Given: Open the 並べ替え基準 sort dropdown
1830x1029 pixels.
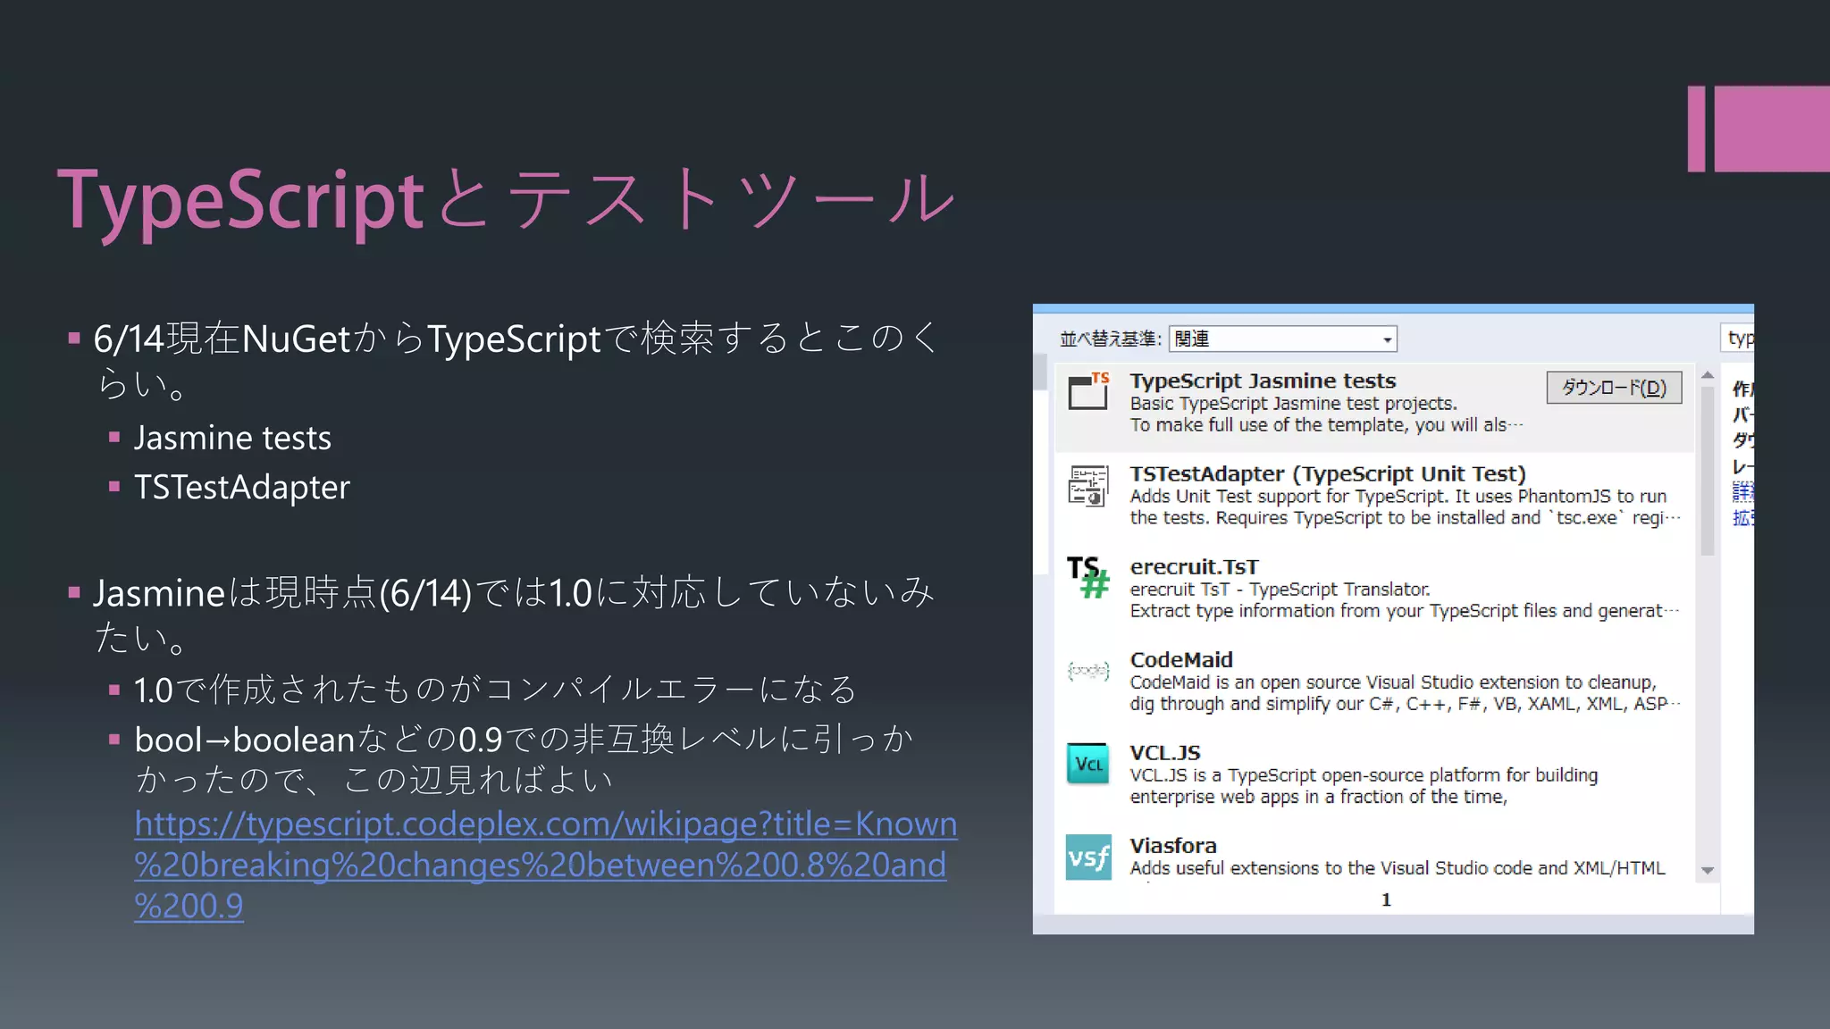Looking at the screenshot, I should pos(1282,339).
